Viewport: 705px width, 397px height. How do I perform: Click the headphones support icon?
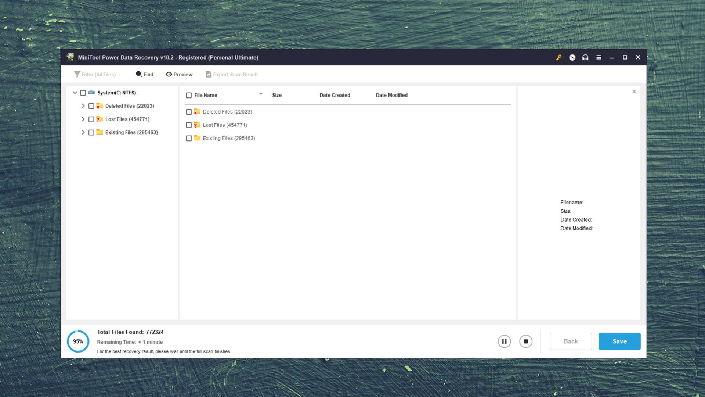pyautogui.click(x=585, y=57)
